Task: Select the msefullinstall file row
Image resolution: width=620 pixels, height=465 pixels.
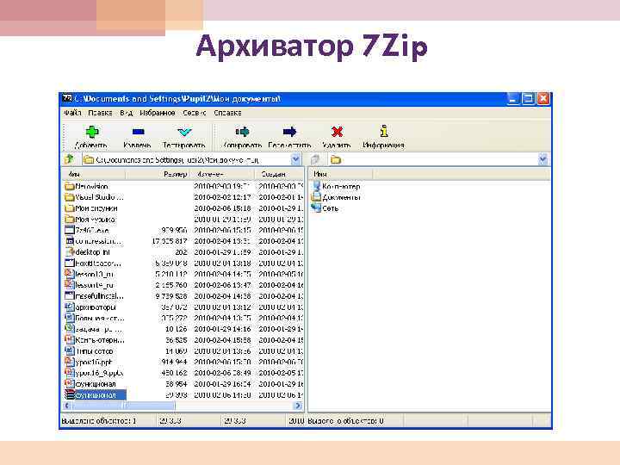Action: 183,295
